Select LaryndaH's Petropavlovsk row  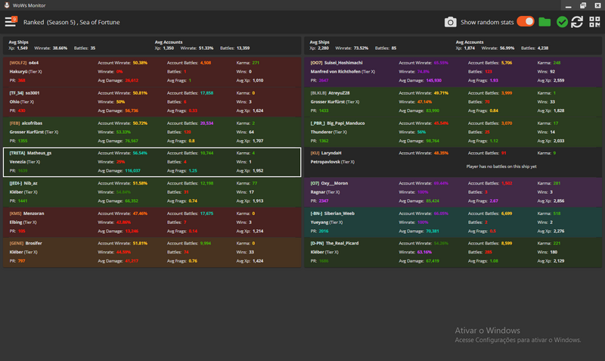point(454,161)
